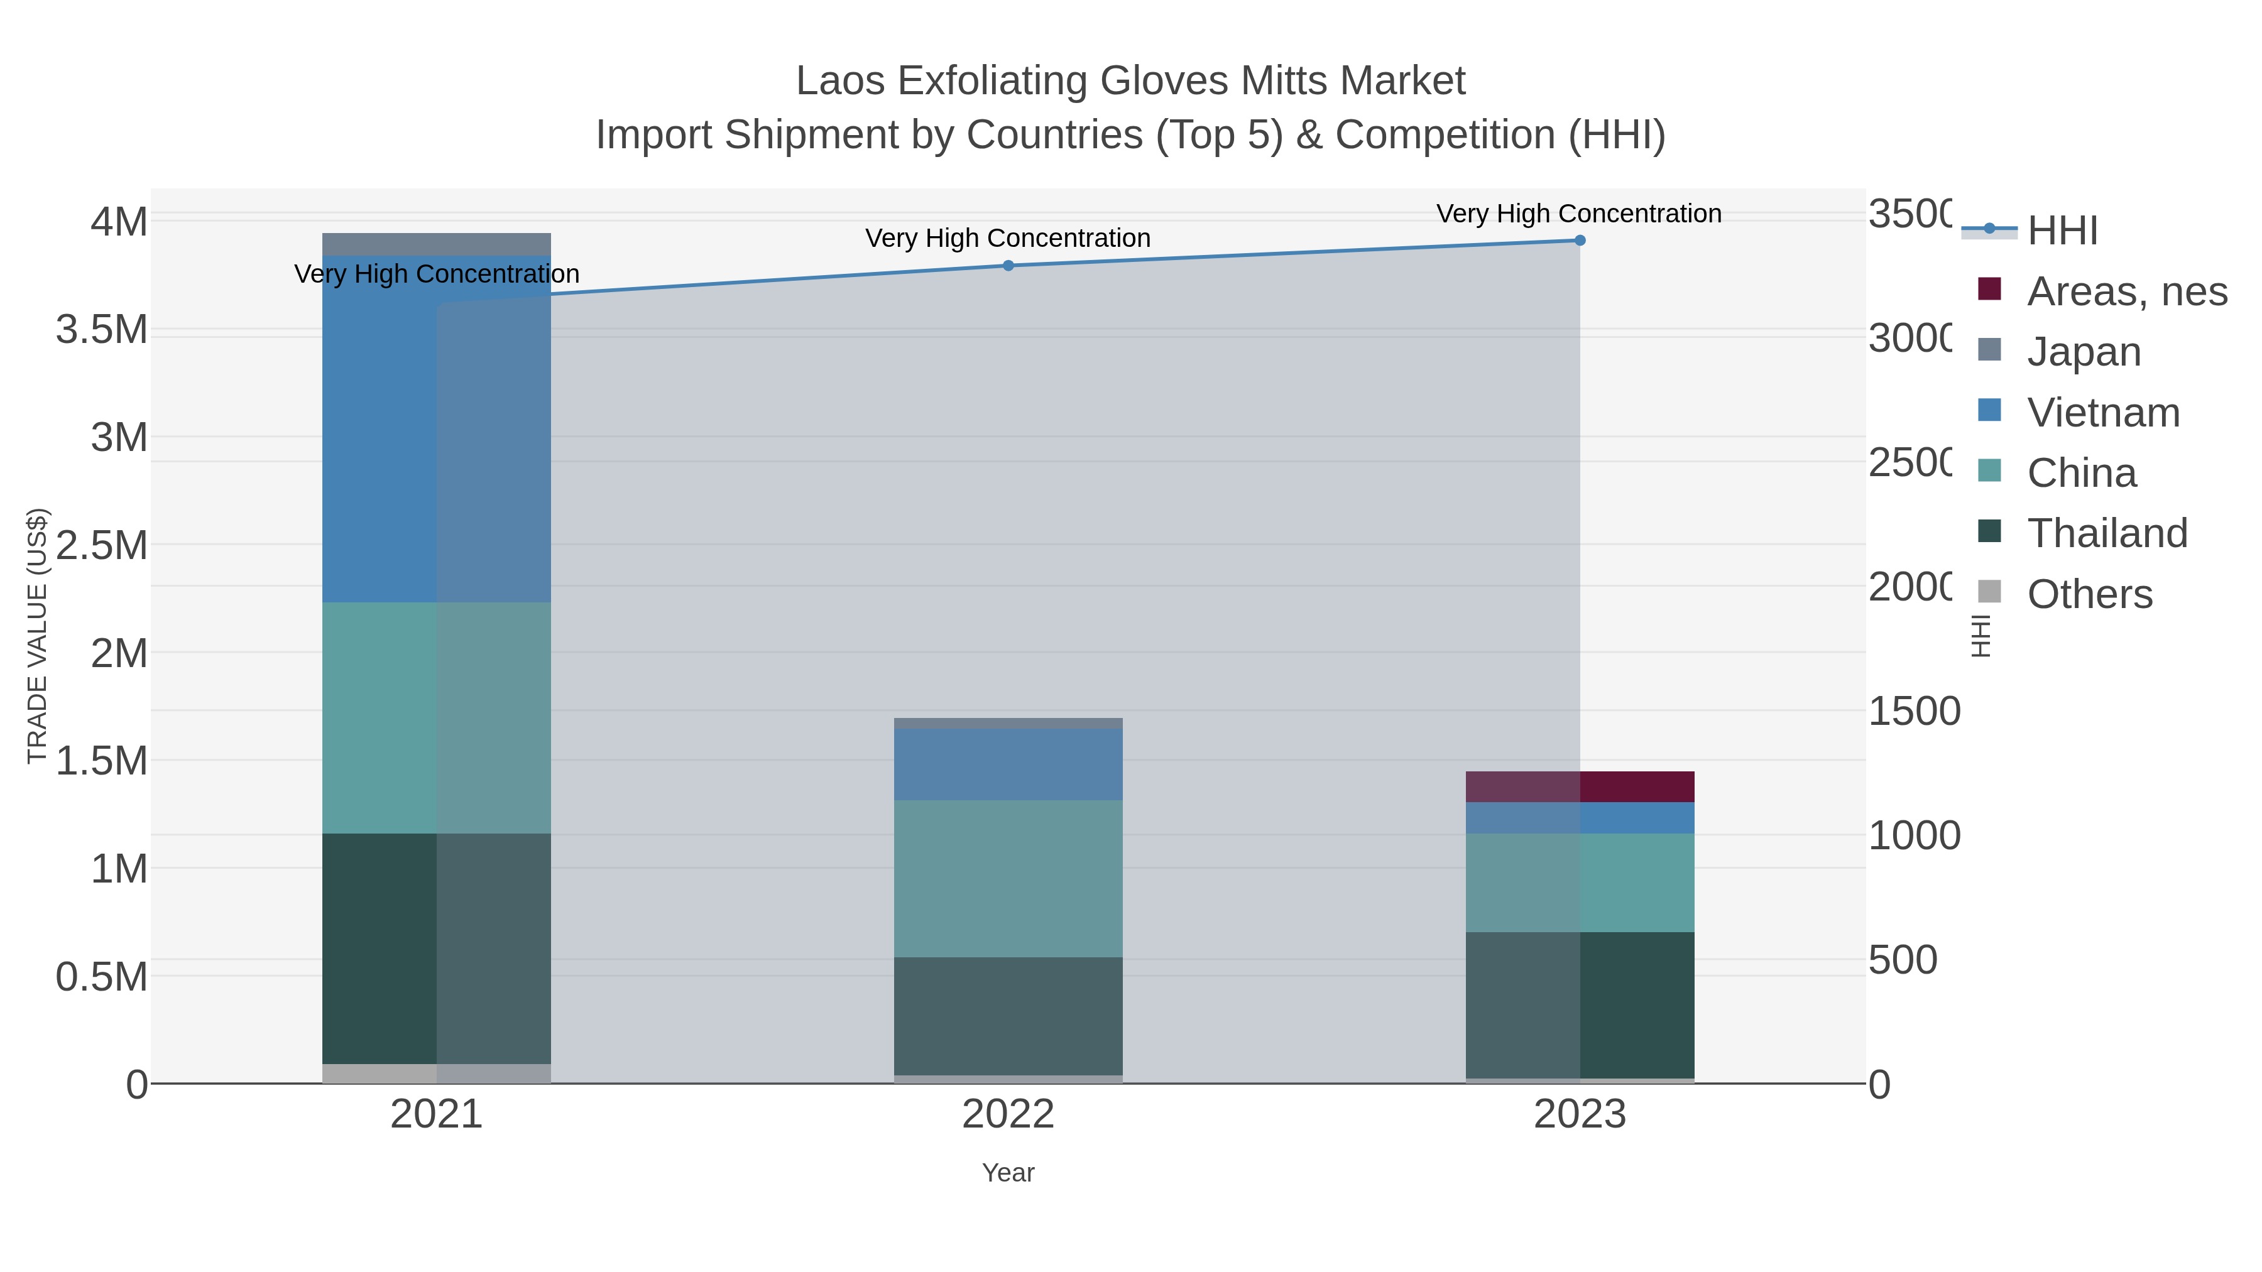Click the Thailand segment of the 2021 bar
This screenshot has height=1272, width=2262.
click(x=437, y=949)
